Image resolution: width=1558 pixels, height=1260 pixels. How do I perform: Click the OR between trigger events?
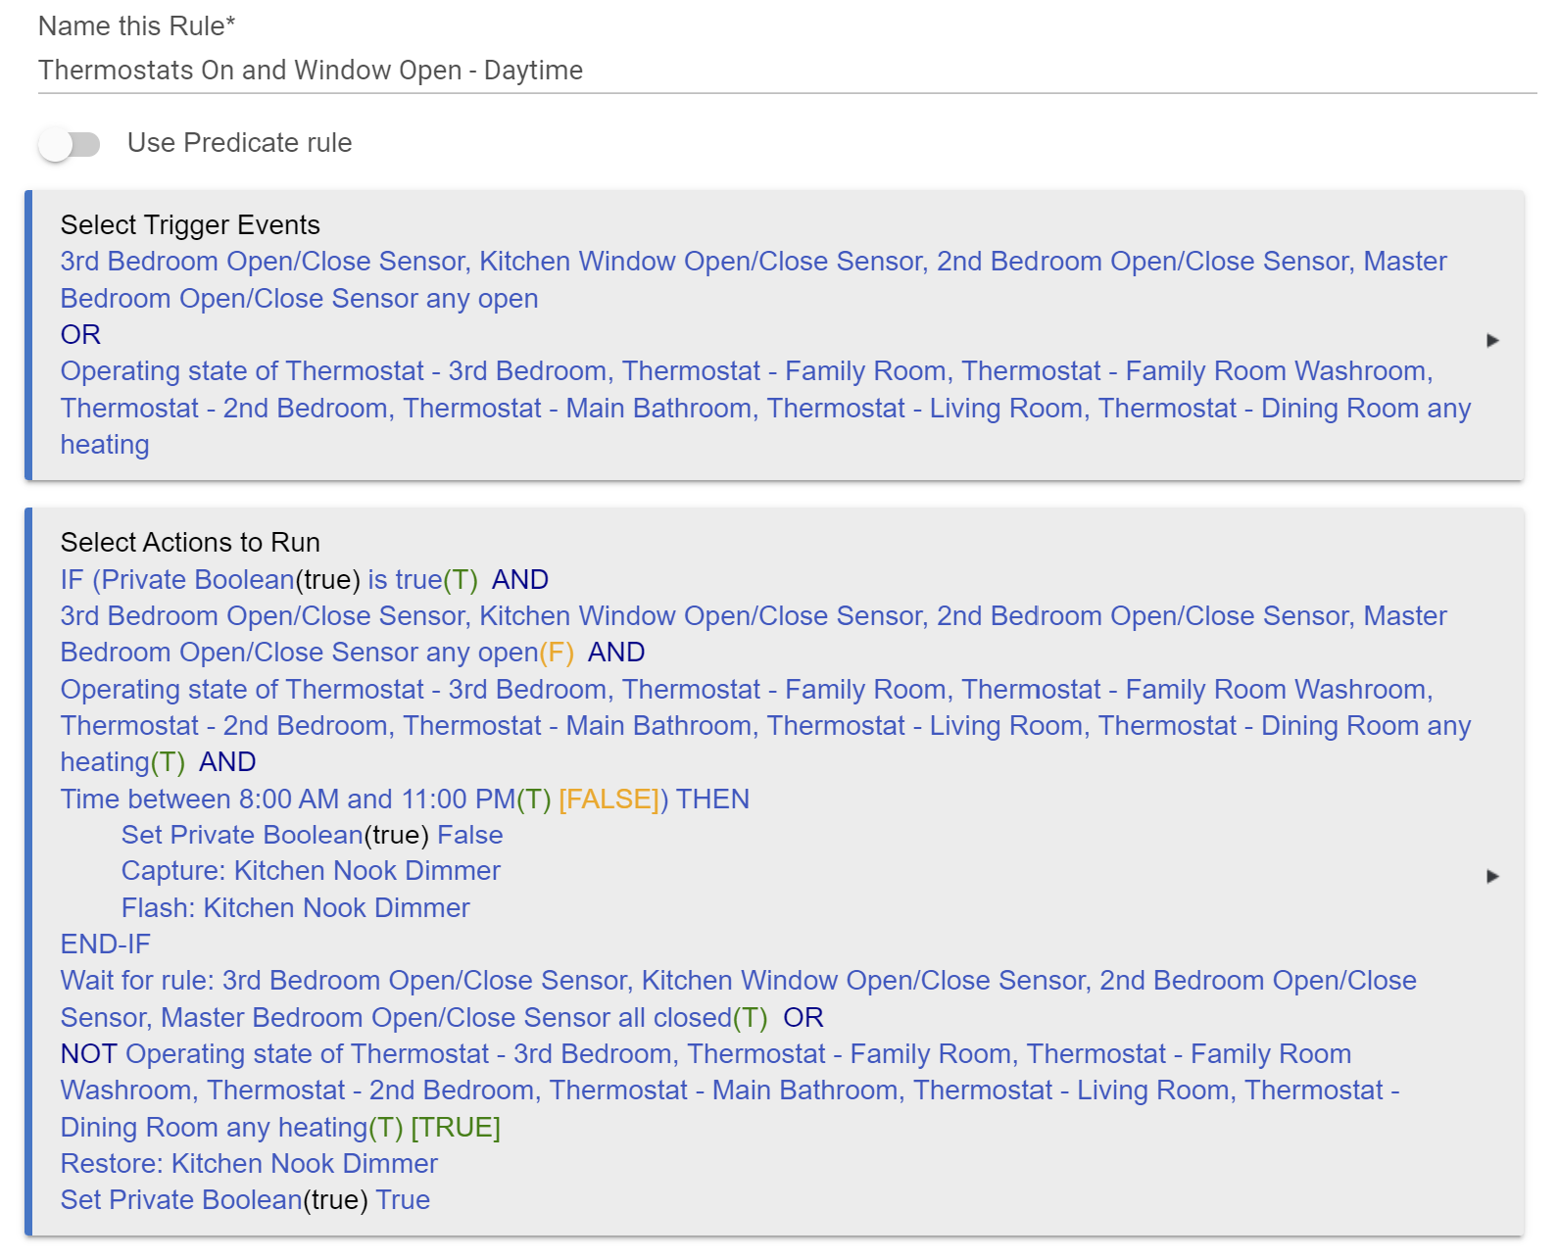[x=80, y=335]
